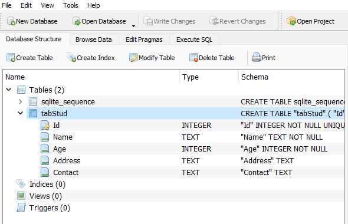Open the Tools menu
Image resolution: width=348 pixels, height=224 pixels.
coord(71,5)
